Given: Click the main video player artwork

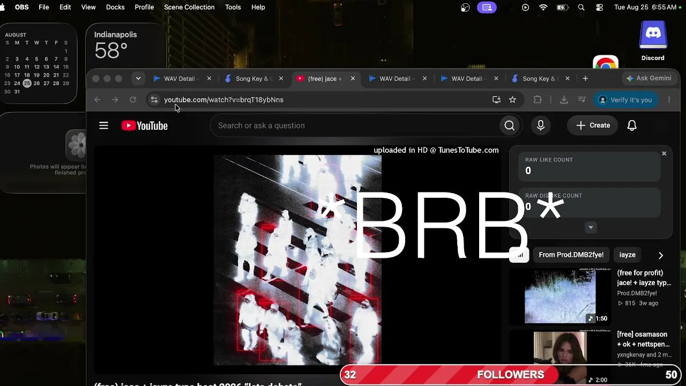Looking at the screenshot, I should point(297,260).
